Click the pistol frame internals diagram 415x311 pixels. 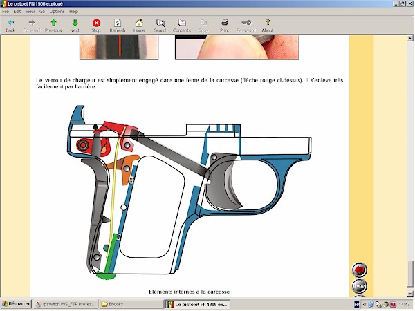point(189,193)
